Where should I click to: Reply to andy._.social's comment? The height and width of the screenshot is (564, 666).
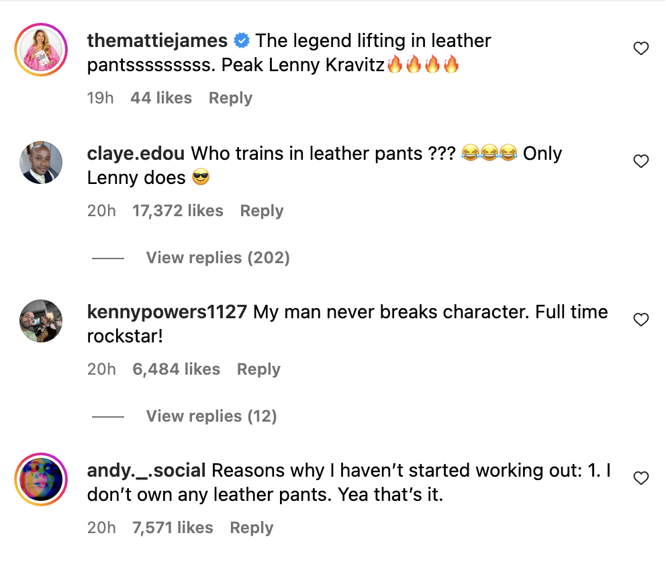(x=251, y=528)
